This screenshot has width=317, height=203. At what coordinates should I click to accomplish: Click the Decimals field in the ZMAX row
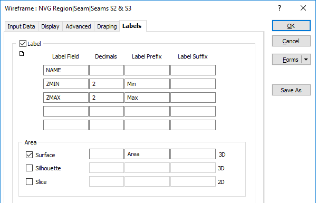pos(107,98)
